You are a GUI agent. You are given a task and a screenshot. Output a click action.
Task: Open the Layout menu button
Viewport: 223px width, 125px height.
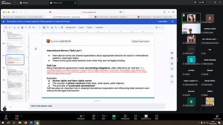point(81,27)
